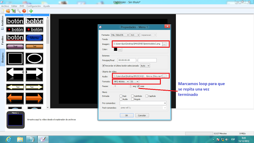Image resolution: width=254 pixels, height=143 pixels.
Task: Enable the Audio entry checkbox
Action: 121,99
